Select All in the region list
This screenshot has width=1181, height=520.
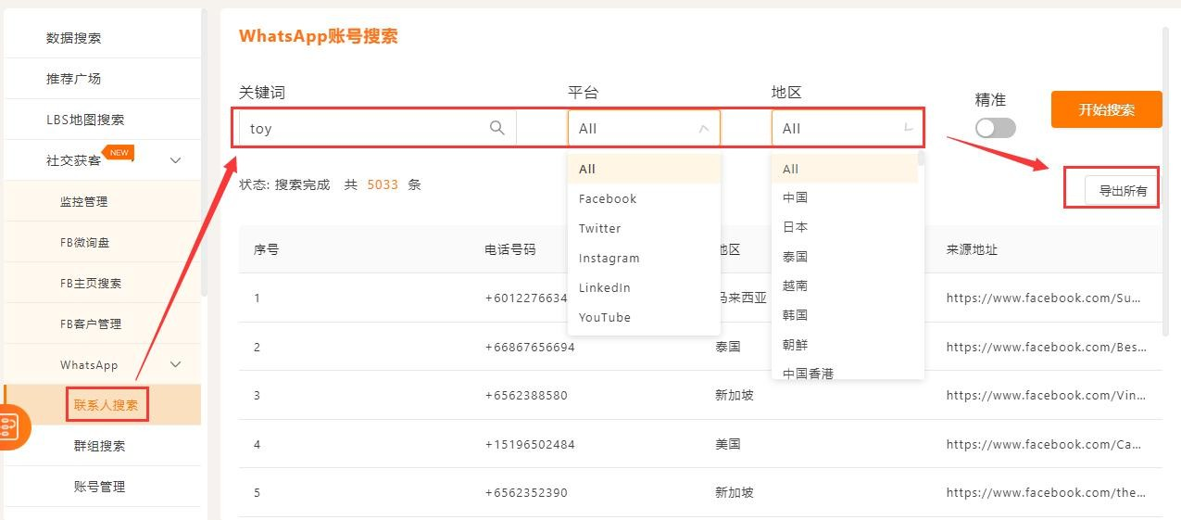pyautogui.click(x=844, y=169)
